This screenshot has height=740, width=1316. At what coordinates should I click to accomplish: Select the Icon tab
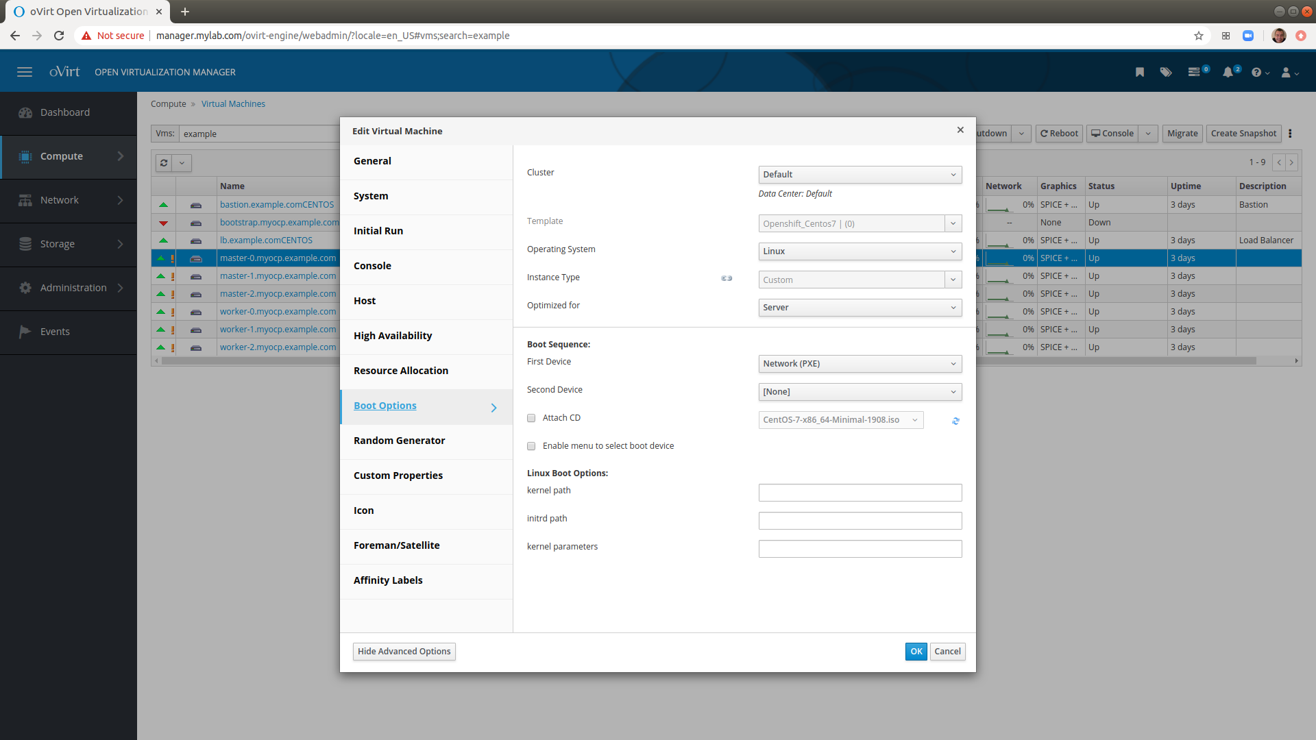coord(426,511)
